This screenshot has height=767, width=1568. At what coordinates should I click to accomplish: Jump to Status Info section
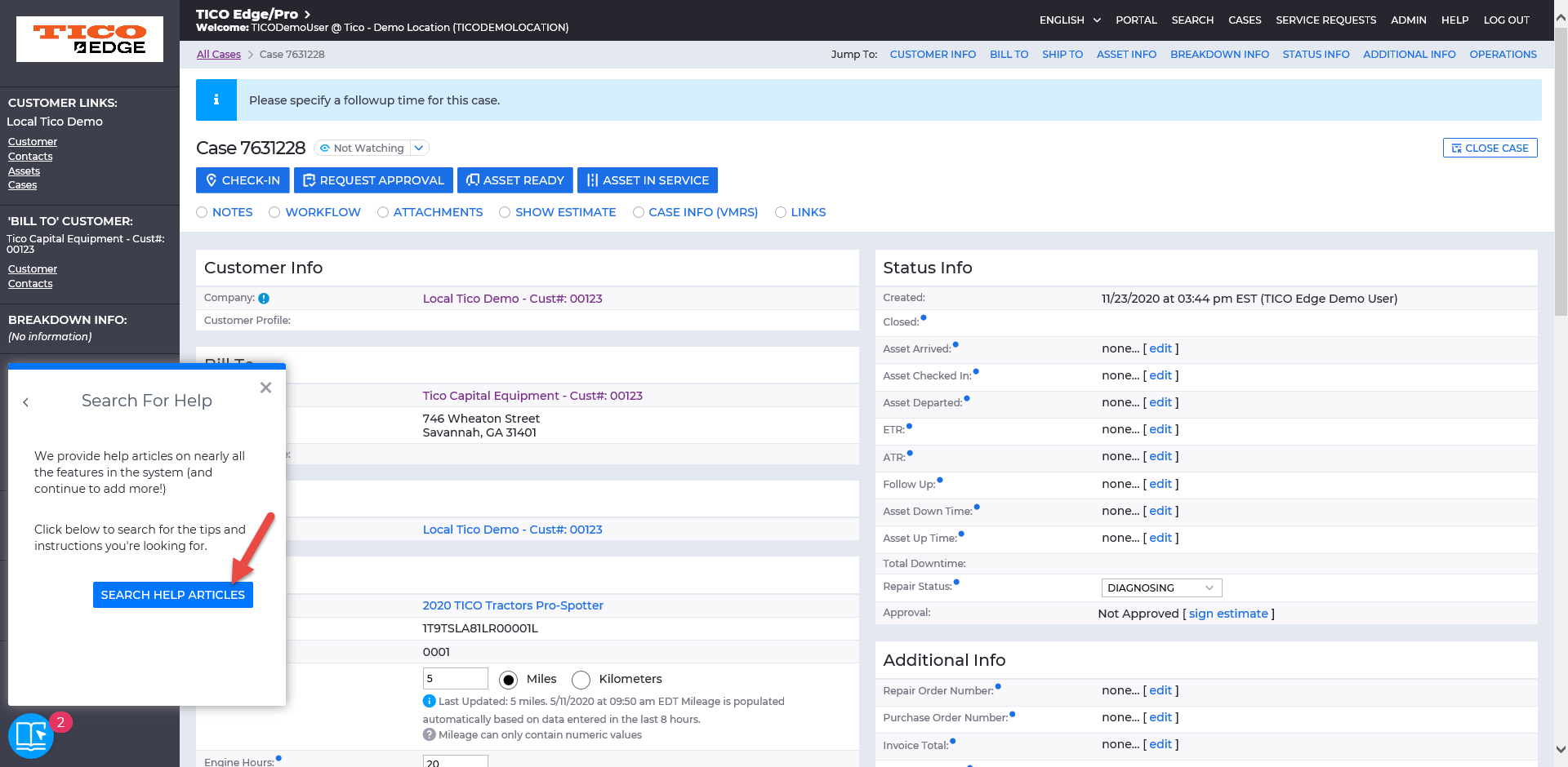pos(1316,54)
